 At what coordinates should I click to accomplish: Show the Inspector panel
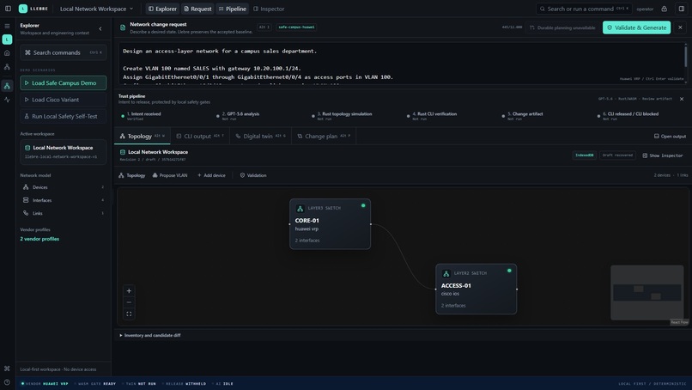pos(663,155)
